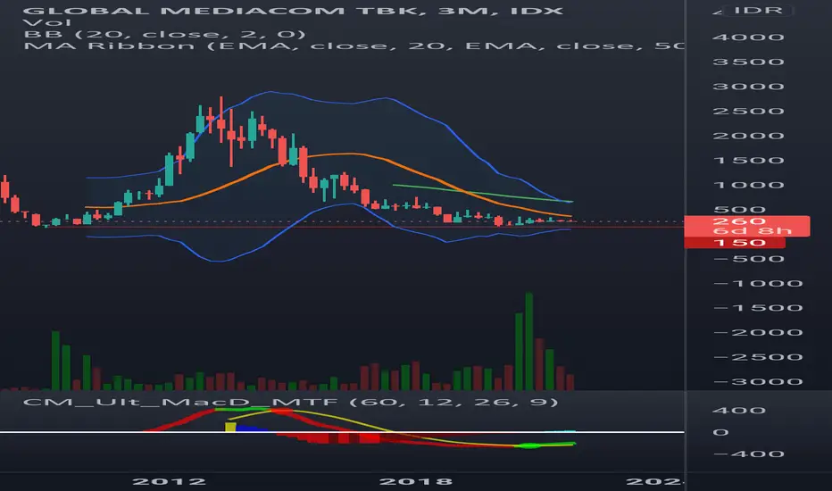832x491 pixels.
Task: Click the 2000 price axis value
Action: tap(748, 136)
